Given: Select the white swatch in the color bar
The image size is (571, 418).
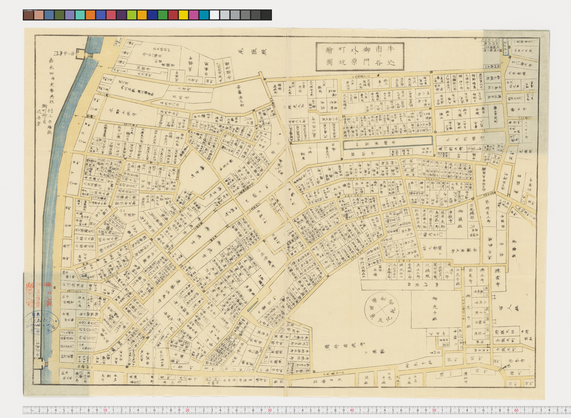Looking at the screenshot, I should click(x=214, y=15).
